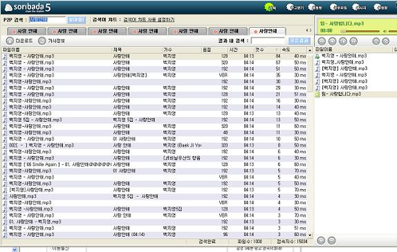Viewport: 397px width, 252px height.
Task: Open 검색어 차트 사용 설정하기 link
Action: pos(149,20)
